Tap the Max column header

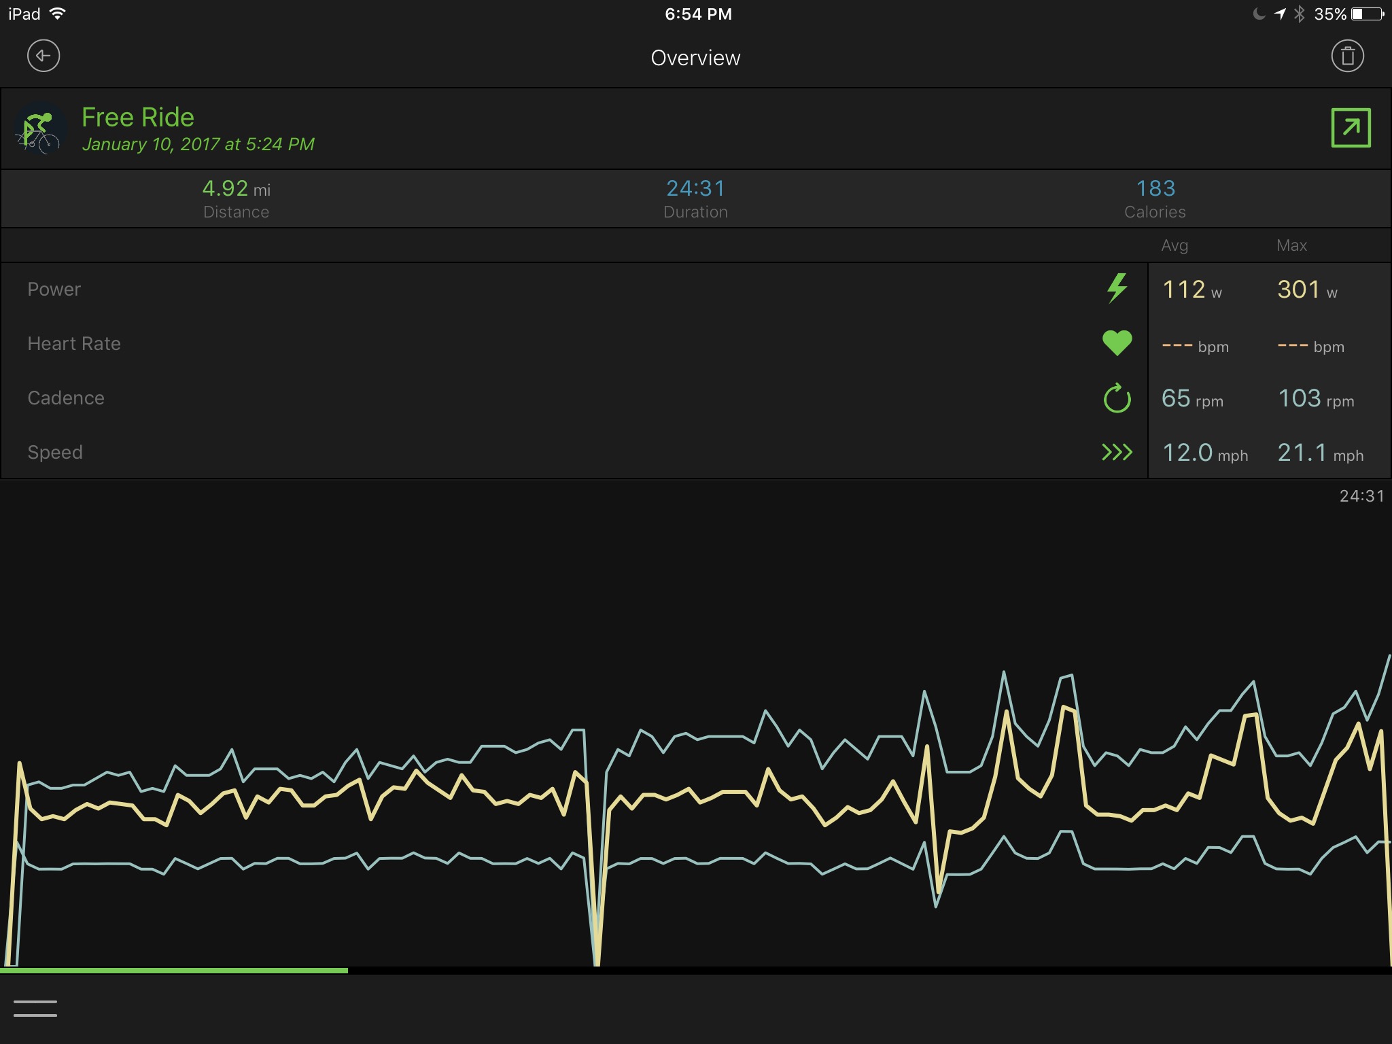point(1291,245)
